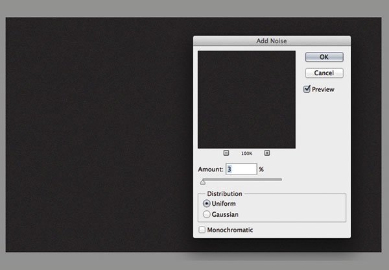Click the 100% preview zoom label
The height and width of the screenshot is (270, 389).
(246, 154)
